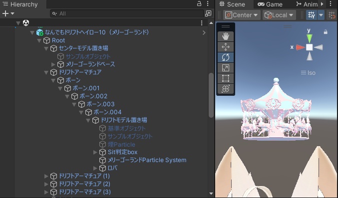Switch to the Scene tab

pos(232,4)
